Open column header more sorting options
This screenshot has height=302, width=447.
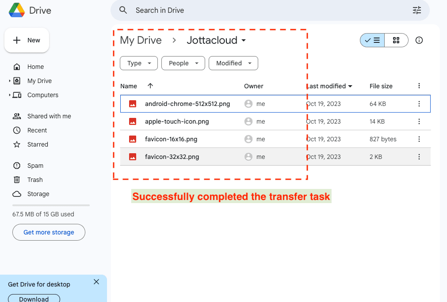coord(419,86)
